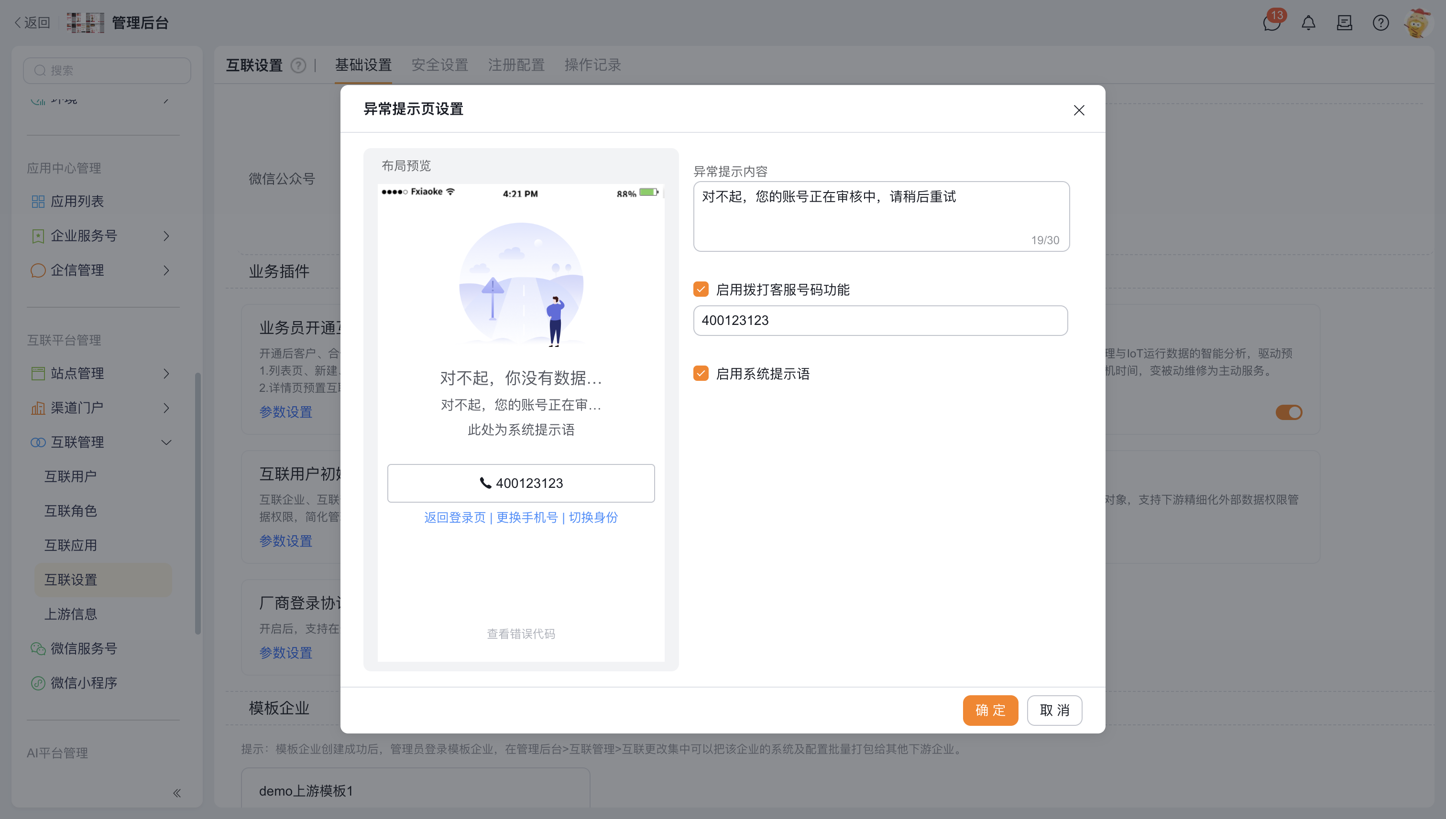The width and height of the screenshot is (1446, 819).
Task: Open the task list icon in header
Action: (x=1344, y=22)
